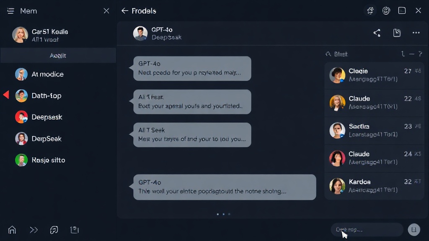Screen dimensions: 429x241
Task: Click the home icon in the bottom bar
Action: (12, 230)
